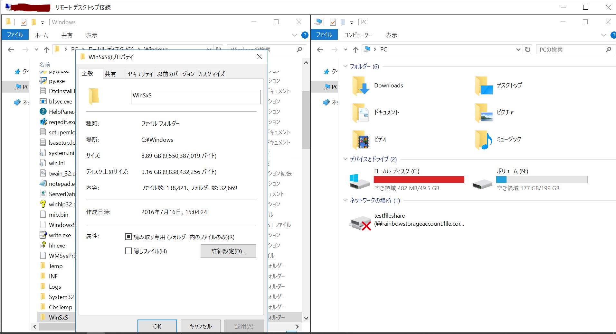Viewport: 616px width, 334px height.
Task: Enable the 隠しファイル(H) checkbox
Action: point(128,251)
